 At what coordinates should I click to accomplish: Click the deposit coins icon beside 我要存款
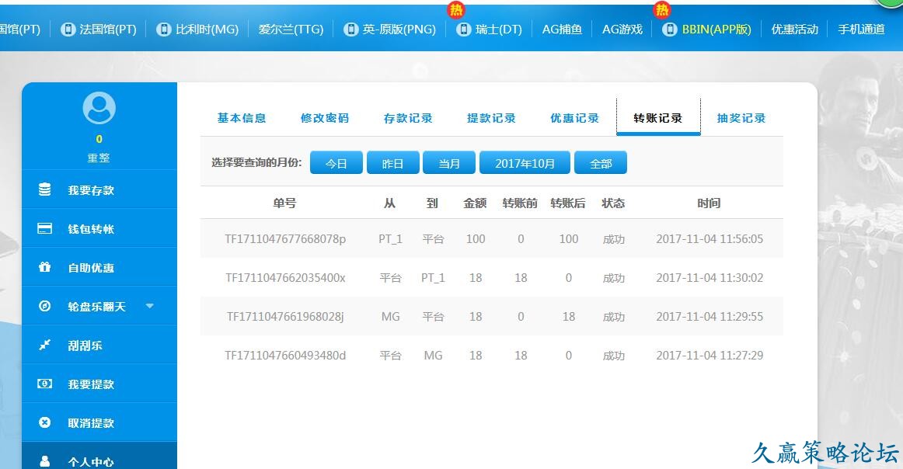click(44, 189)
